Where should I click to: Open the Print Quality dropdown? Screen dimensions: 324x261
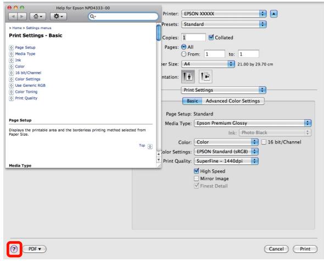(x=226, y=161)
